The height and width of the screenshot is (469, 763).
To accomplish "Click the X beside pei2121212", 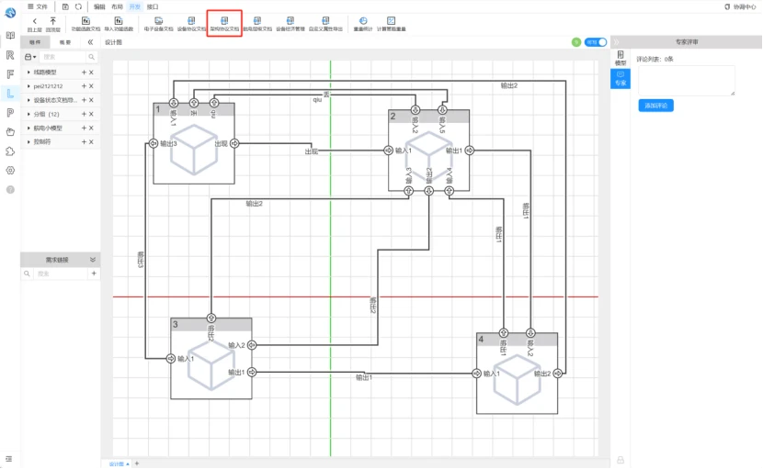I will [x=91, y=86].
